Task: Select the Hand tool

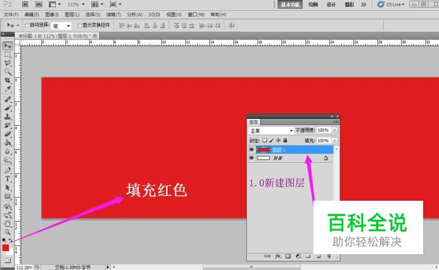Action: pos(8,224)
